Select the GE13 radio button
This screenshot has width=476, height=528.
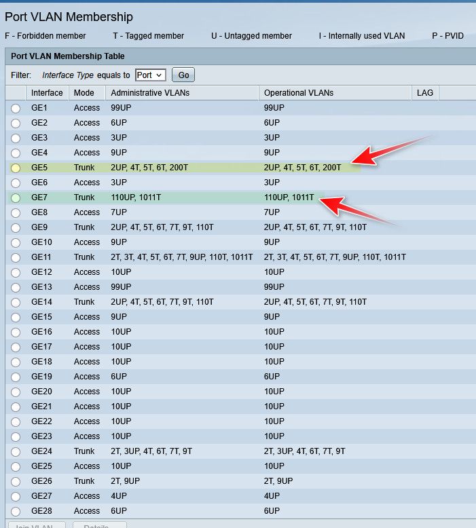pyautogui.click(x=16, y=288)
